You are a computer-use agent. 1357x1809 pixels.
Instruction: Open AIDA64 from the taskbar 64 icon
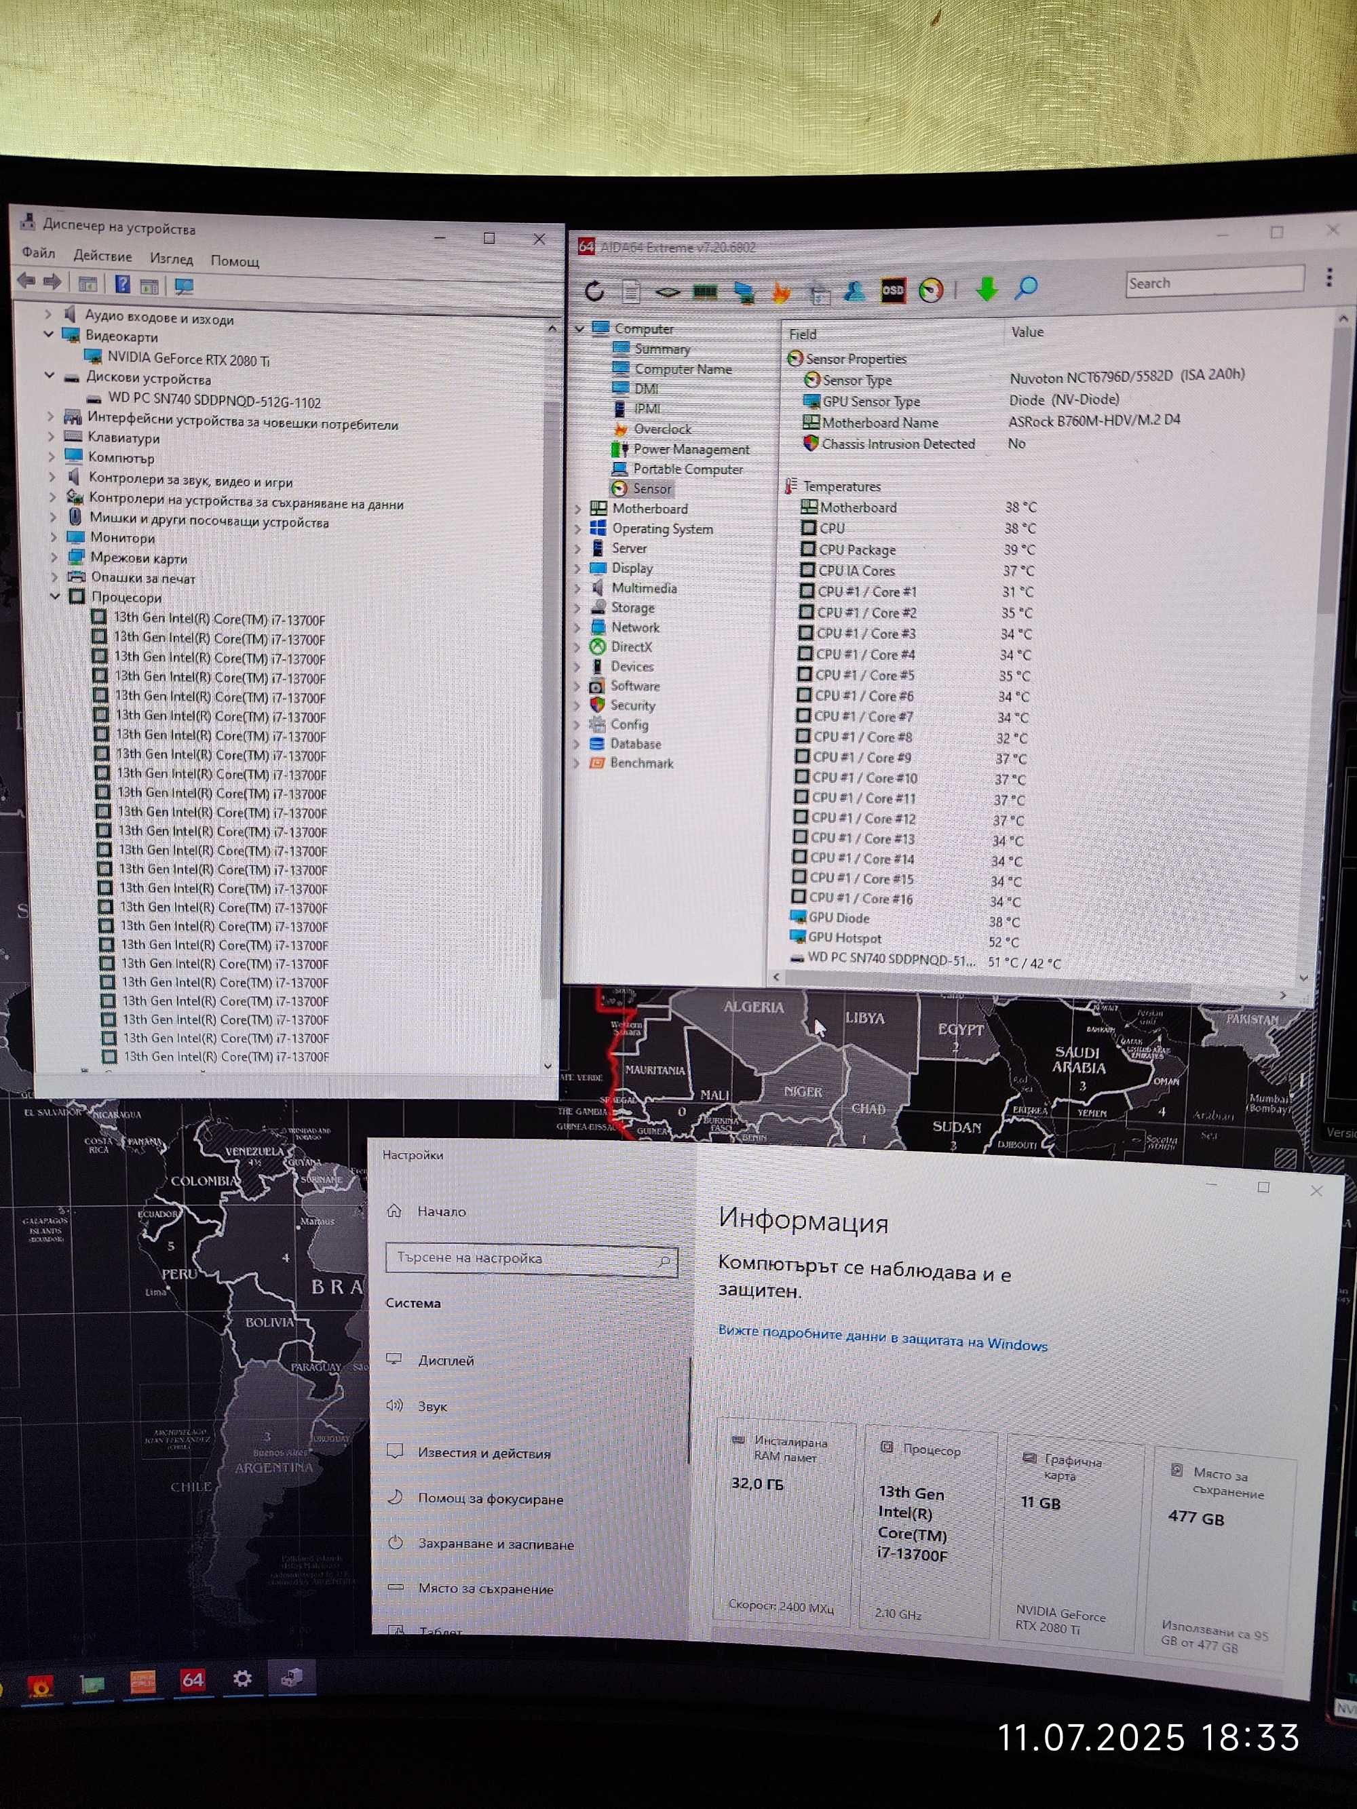point(192,1679)
